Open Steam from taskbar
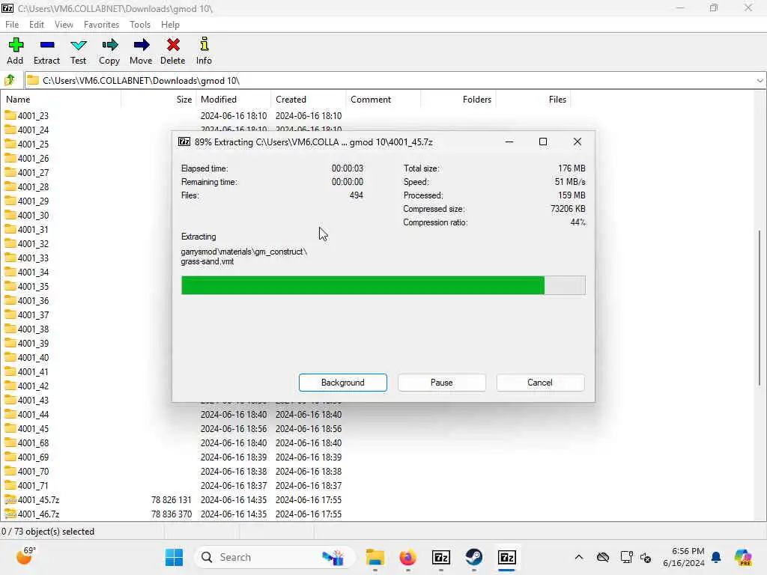Image resolution: width=767 pixels, height=575 pixels. click(x=473, y=557)
